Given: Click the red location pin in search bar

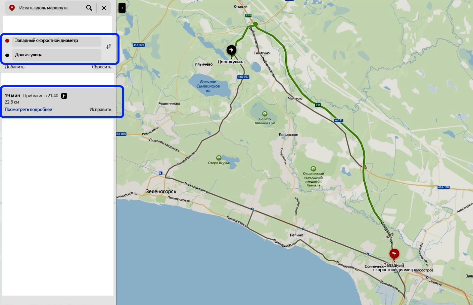Looking at the screenshot, I should pyautogui.click(x=12, y=8).
